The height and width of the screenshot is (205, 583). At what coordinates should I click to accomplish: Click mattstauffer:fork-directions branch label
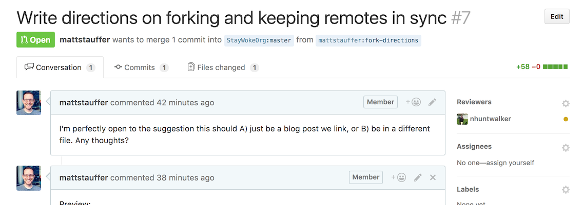pos(368,40)
